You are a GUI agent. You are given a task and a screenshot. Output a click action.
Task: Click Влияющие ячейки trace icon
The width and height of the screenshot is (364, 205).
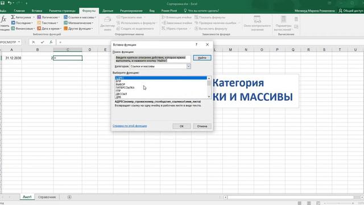(163, 17)
